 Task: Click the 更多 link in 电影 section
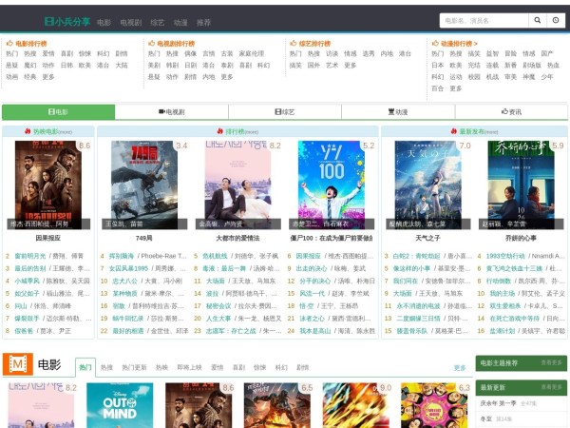[460, 367]
